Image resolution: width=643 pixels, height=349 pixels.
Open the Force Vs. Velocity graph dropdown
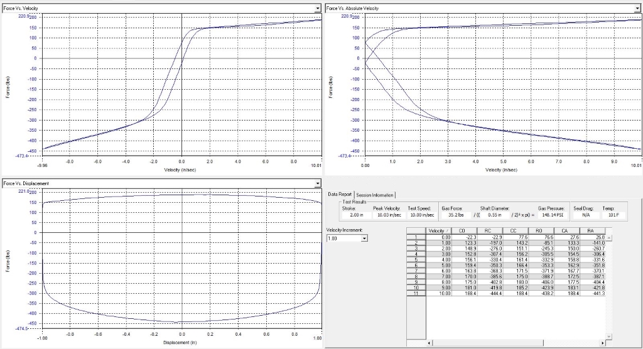(317, 8)
